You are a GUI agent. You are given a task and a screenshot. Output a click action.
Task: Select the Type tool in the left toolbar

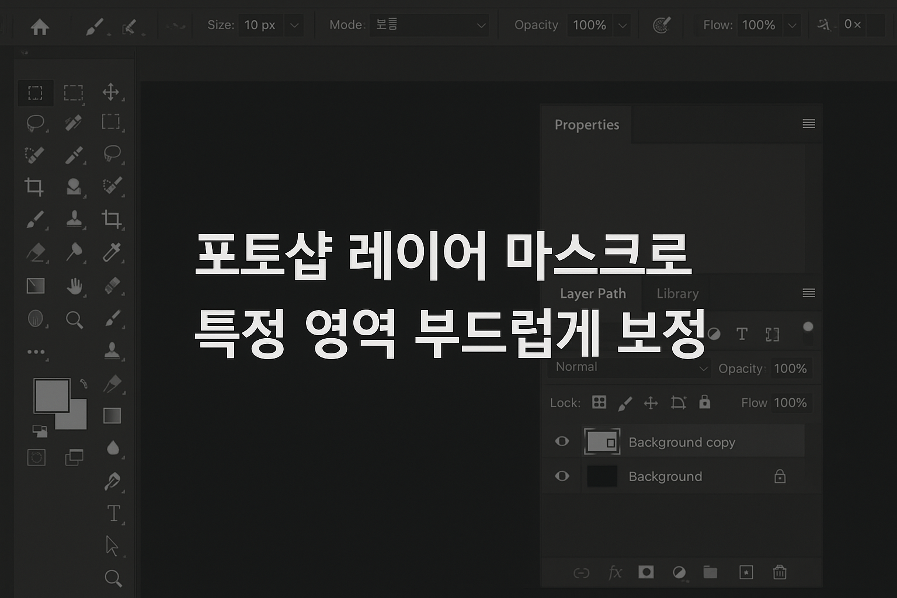(113, 513)
